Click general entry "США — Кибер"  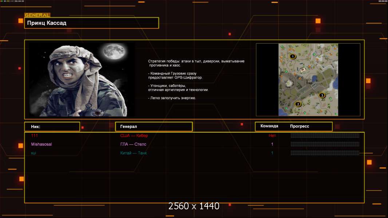point(134,136)
